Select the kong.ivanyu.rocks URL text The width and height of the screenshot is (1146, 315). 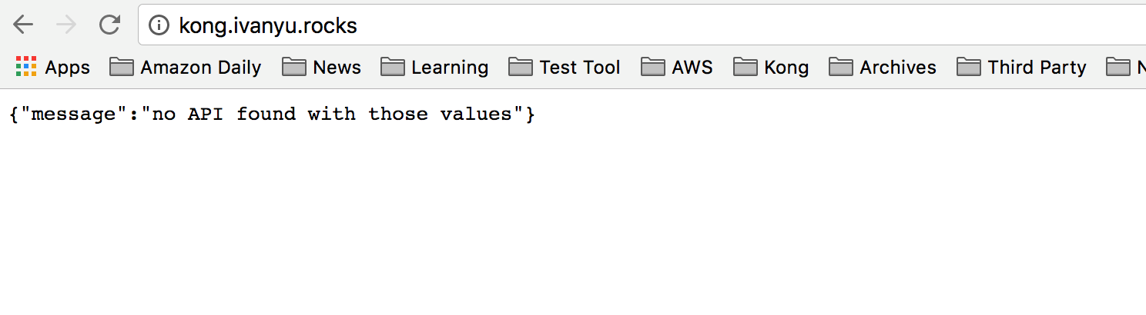point(268,26)
